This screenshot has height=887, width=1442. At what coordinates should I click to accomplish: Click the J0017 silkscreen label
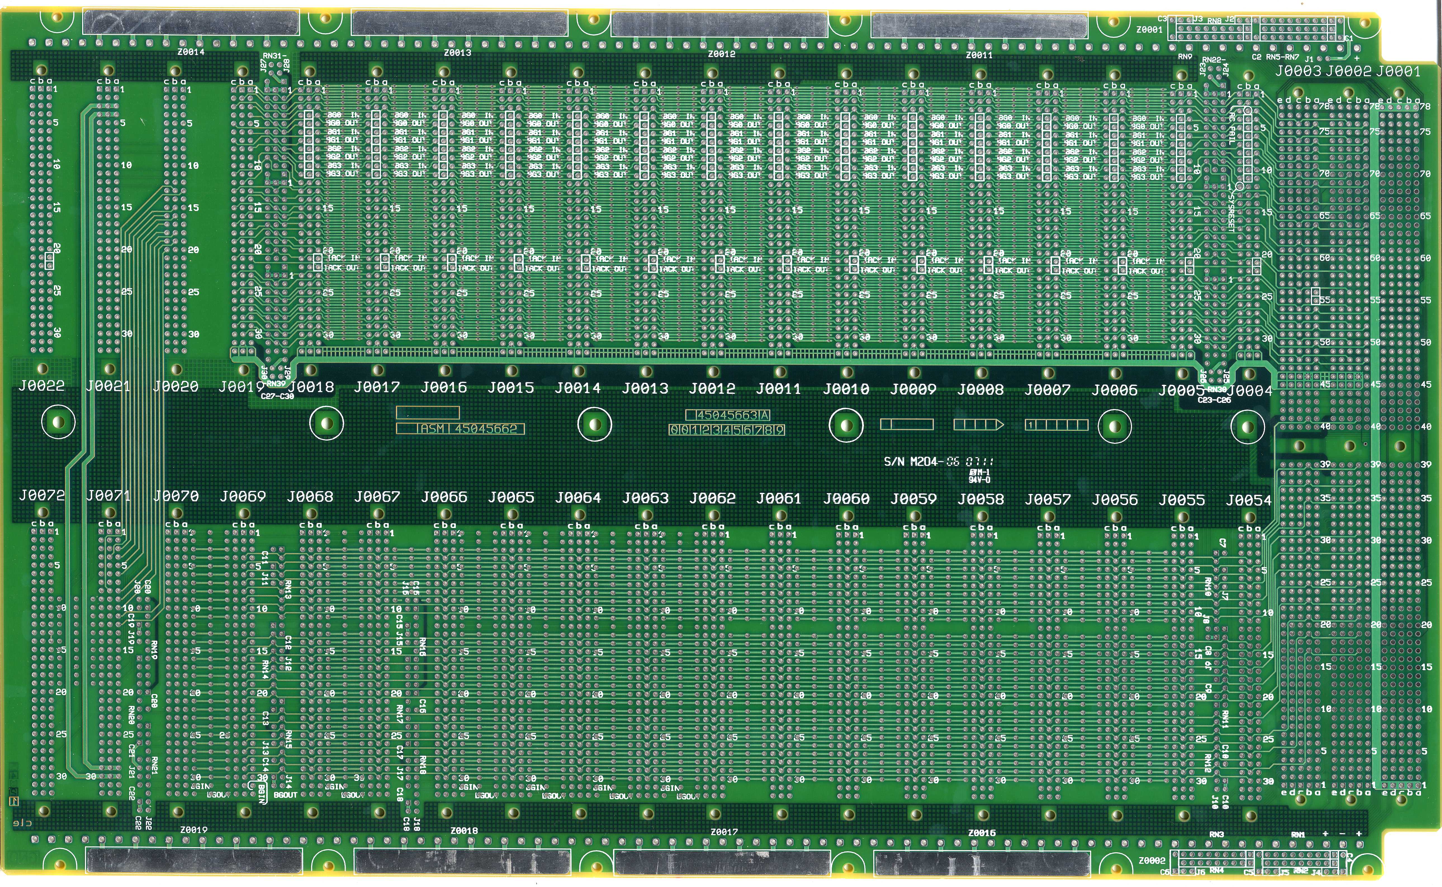click(x=377, y=387)
